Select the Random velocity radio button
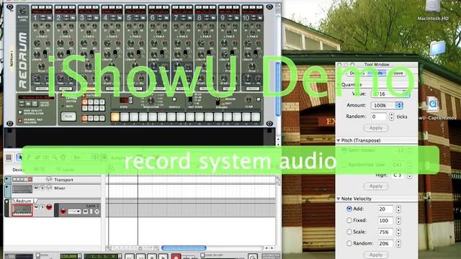This screenshot has width=461, height=259. point(349,243)
